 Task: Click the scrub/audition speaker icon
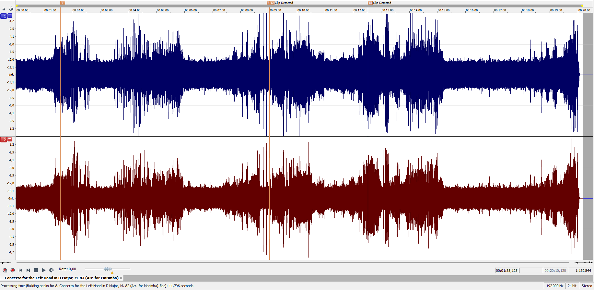[52, 270]
